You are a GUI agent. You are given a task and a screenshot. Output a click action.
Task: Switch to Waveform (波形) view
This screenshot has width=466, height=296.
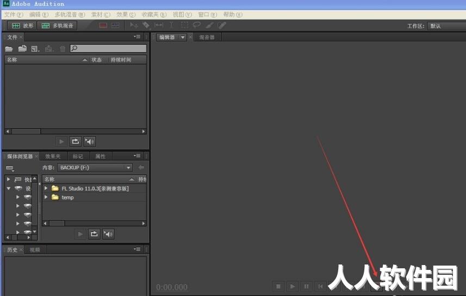click(22, 26)
